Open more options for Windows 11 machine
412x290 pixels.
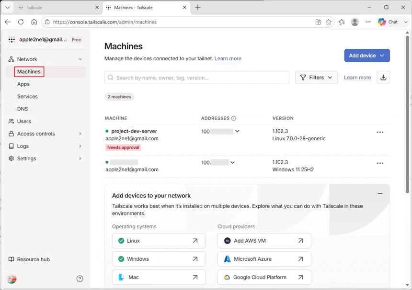[380, 163]
